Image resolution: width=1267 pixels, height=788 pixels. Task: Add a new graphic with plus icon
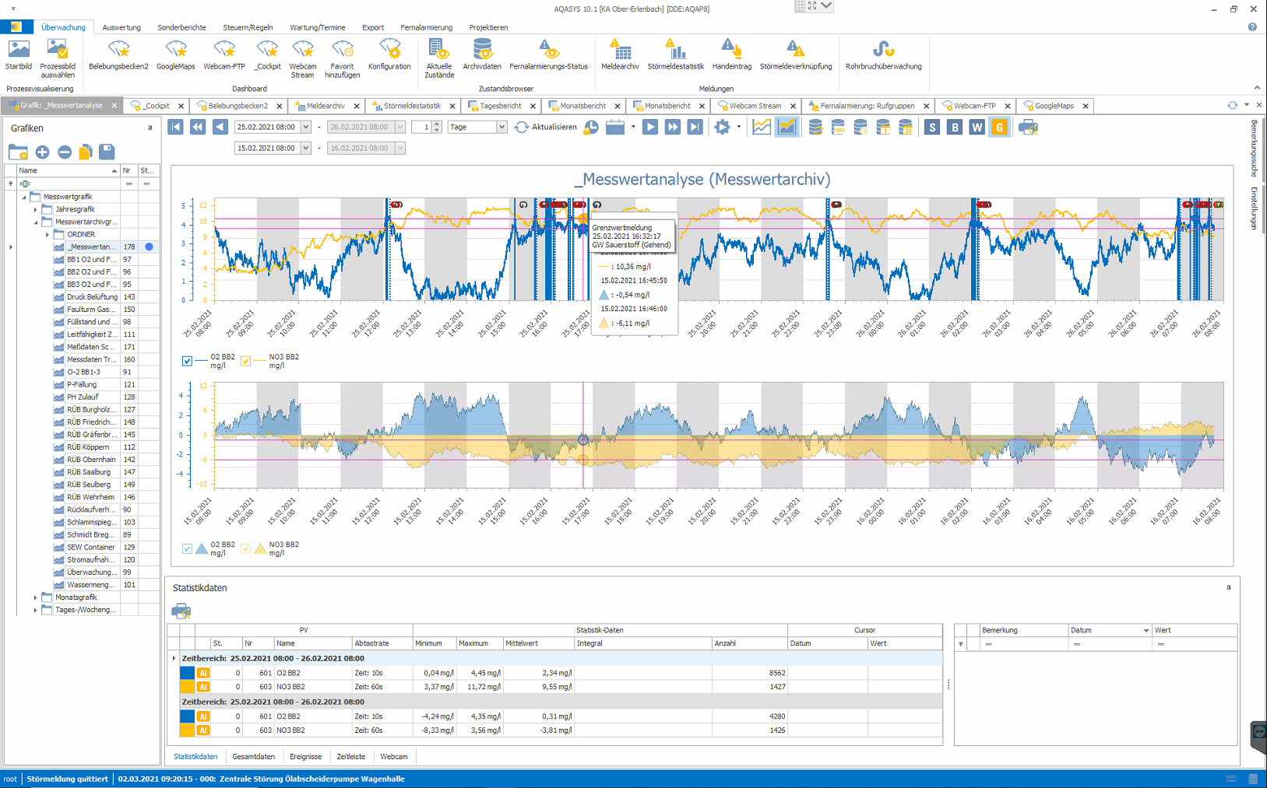coord(42,152)
